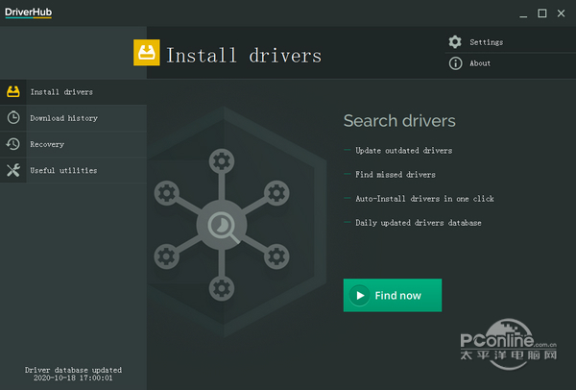Click the play arrow on Find now
The height and width of the screenshot is (390, 576).
tap(360, 295)
